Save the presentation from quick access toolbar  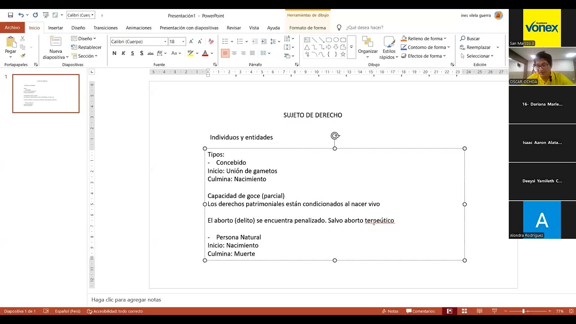click(x=10, y=15)
